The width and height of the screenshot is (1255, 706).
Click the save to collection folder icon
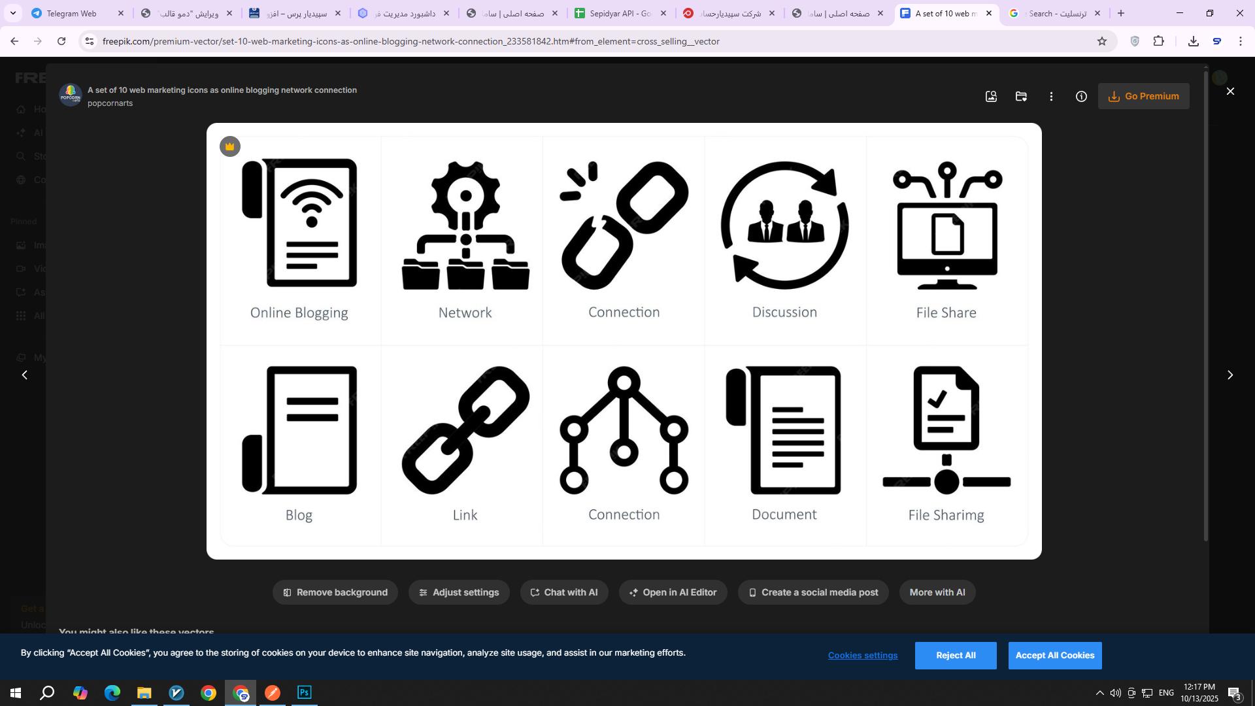pyautogui.click(x=1021, y=97)
